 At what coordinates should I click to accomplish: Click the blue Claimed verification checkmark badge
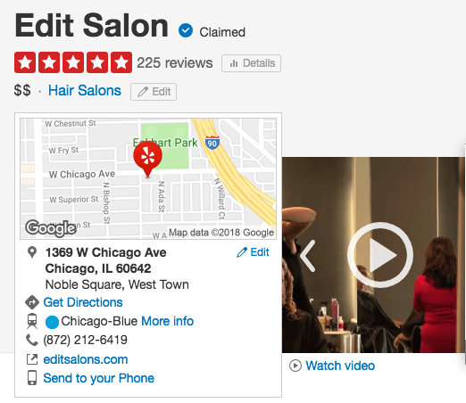point(186,30)
